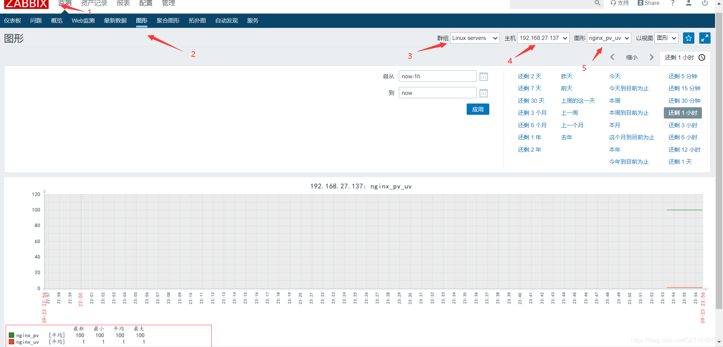Open the host dropdown 192.168.27.137
The width and height of the screenshot is (723, 347).
[x=543, y=38]
